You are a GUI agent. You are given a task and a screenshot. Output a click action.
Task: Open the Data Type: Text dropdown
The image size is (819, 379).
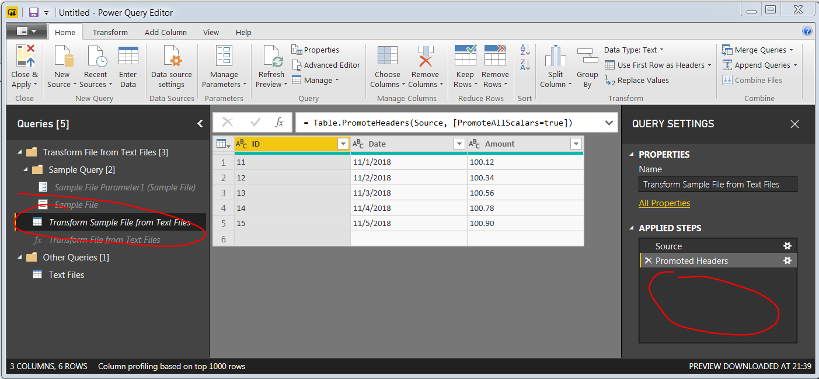point(634,50)
